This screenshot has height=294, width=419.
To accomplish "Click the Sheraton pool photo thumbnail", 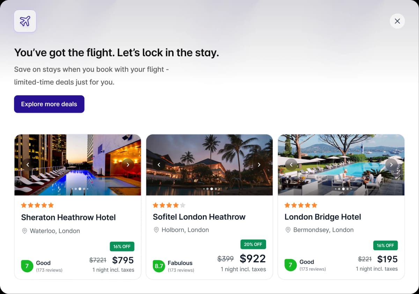I will [x=78, y=175].
